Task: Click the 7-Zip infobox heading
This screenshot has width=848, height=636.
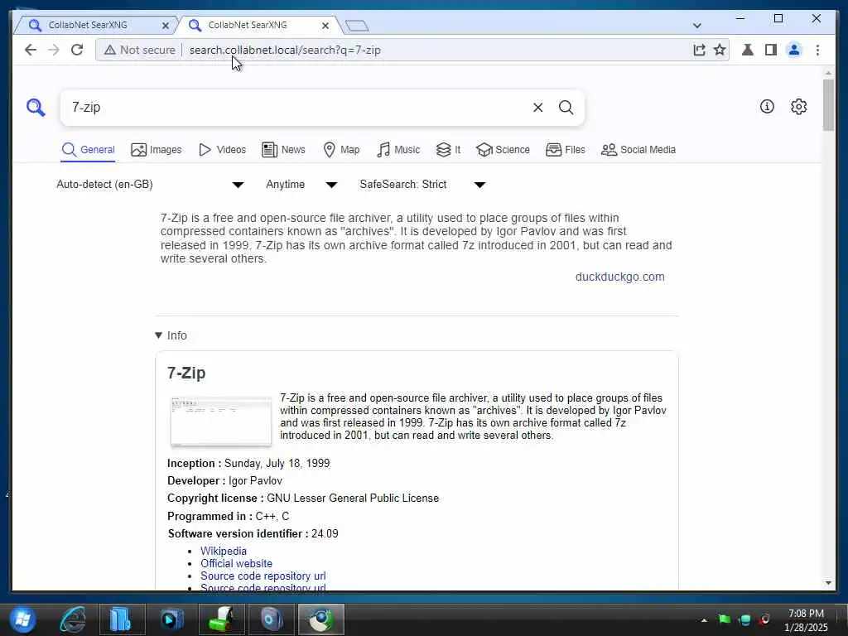Action: coord(186,373)
